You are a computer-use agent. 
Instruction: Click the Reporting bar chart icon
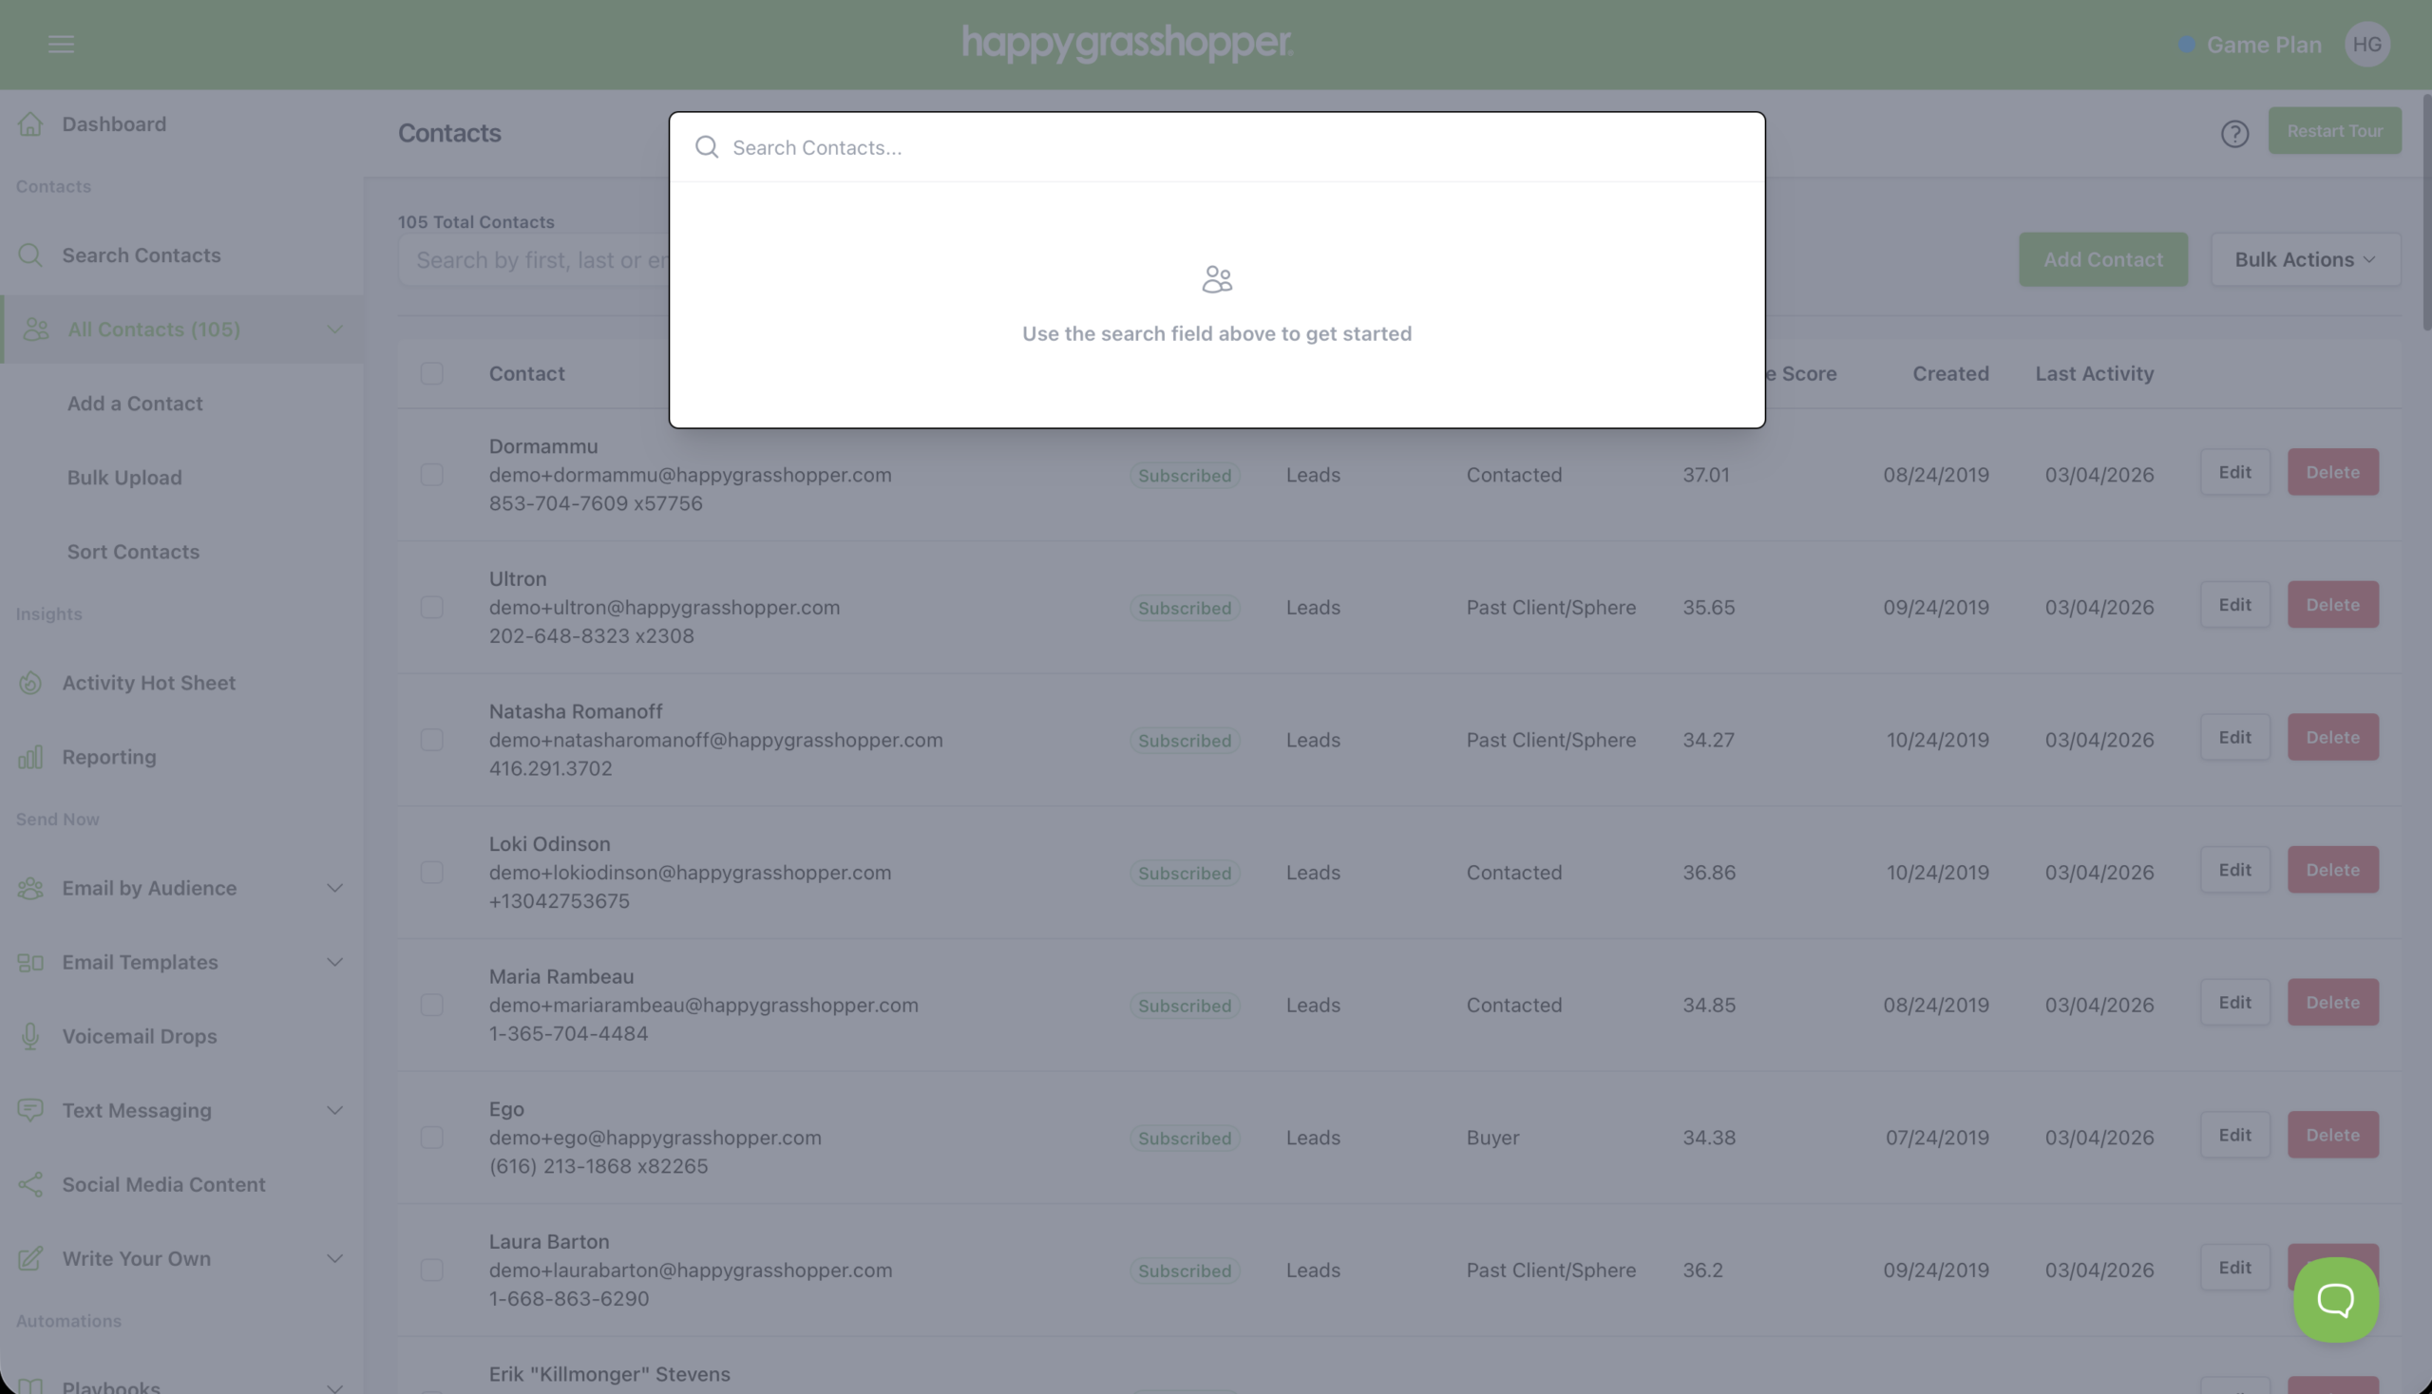tap(29, 758)
